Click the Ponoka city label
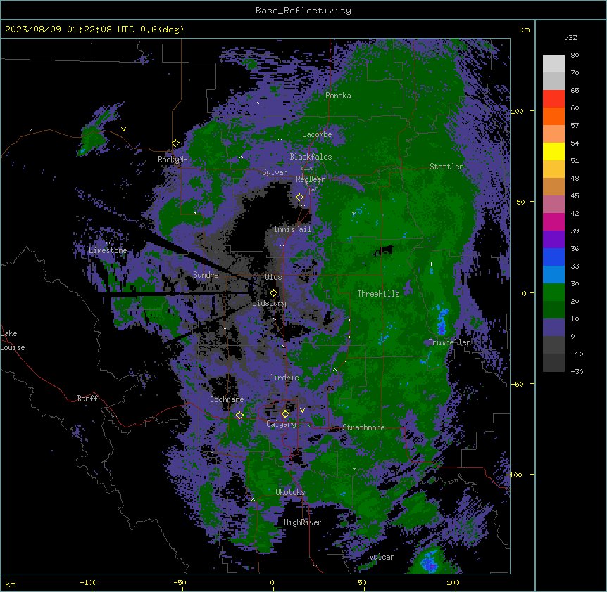The width and height of the screenshot is (607, 592). 338,96
